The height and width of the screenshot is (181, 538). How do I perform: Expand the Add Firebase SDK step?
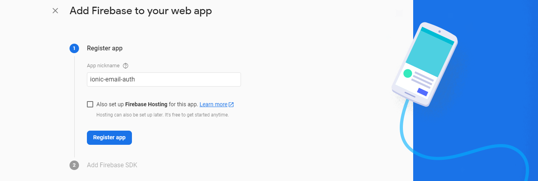[112, 165]
